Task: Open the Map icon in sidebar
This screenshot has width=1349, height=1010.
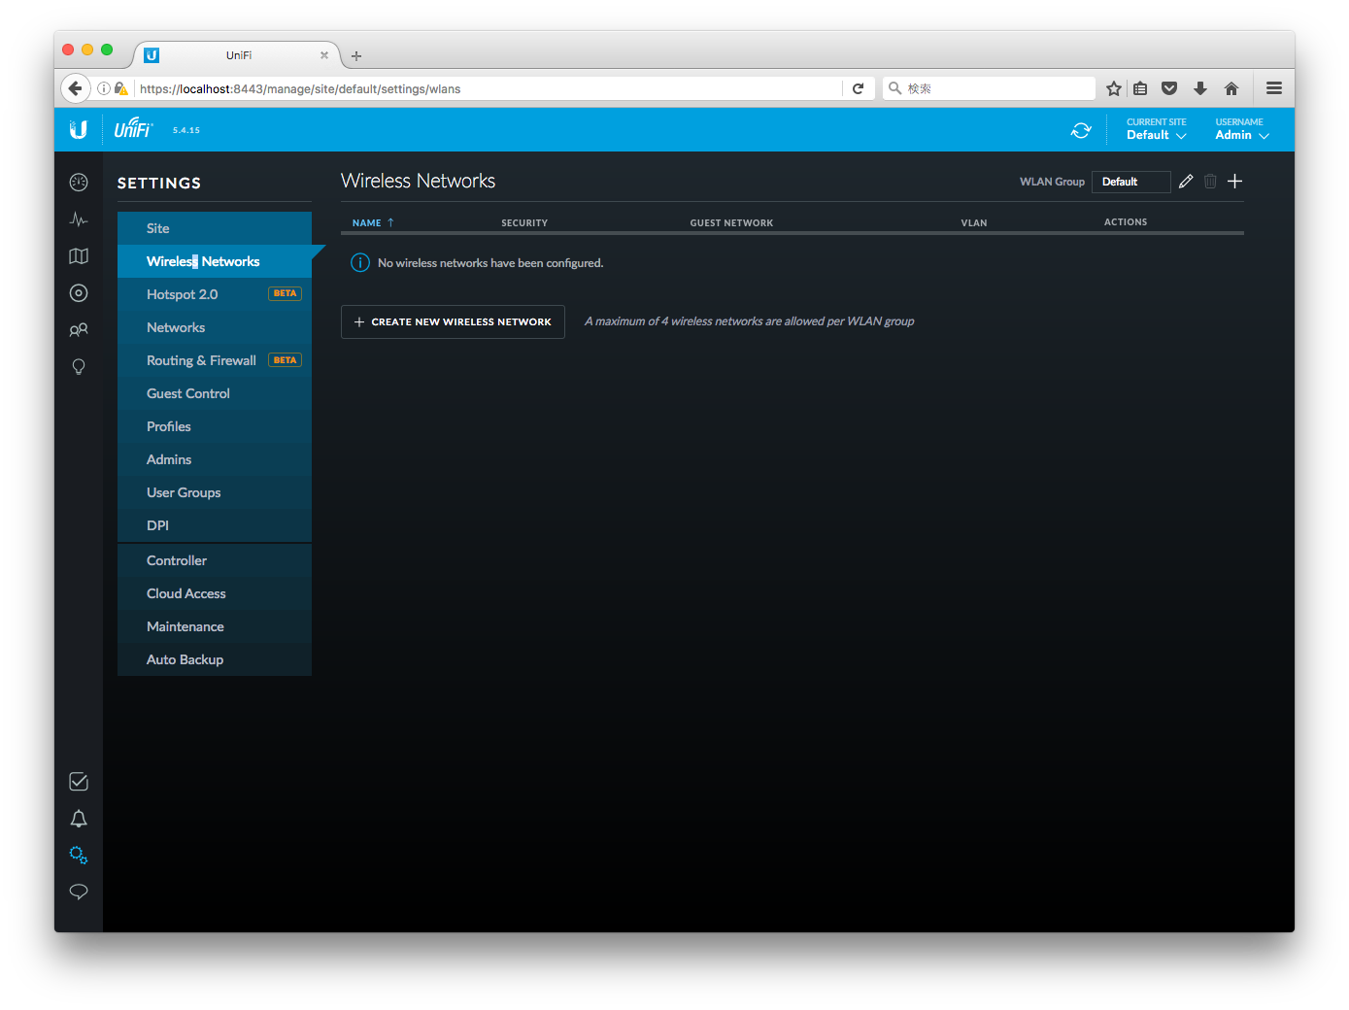Action: tap(79, 256)
